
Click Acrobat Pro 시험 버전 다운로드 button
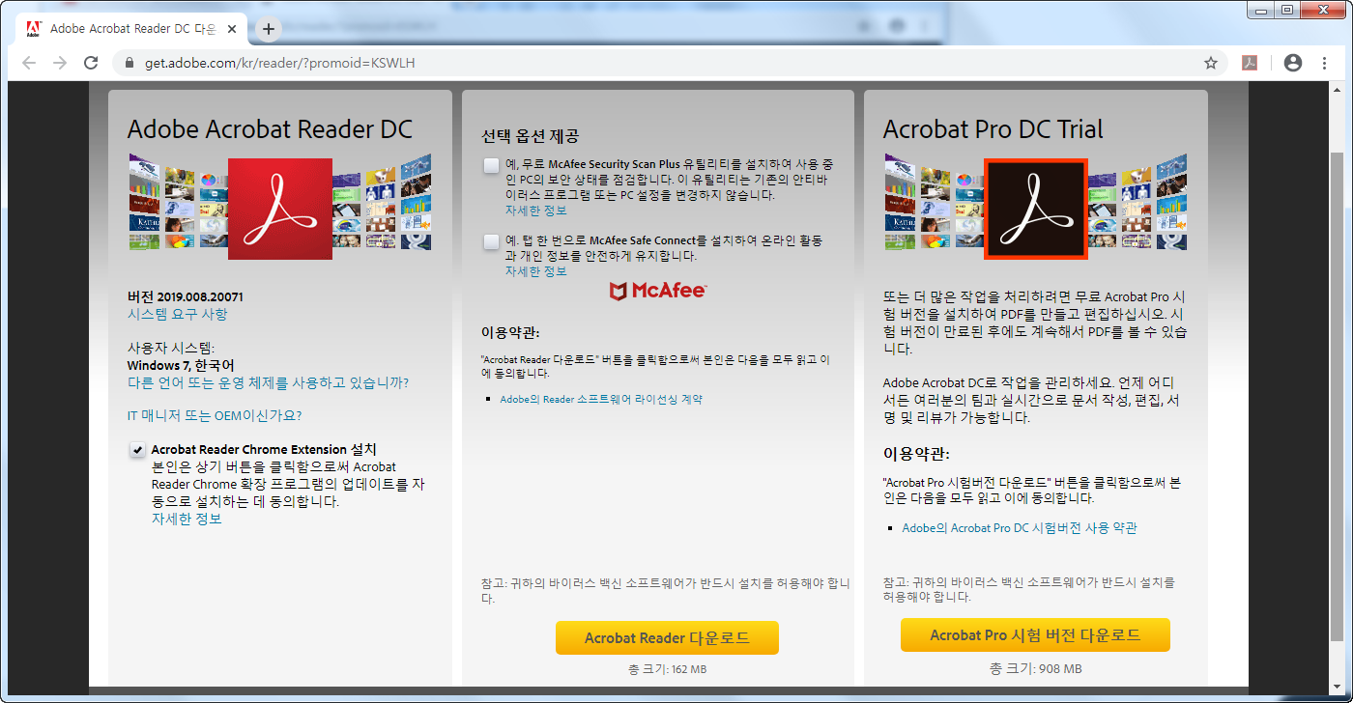coord(1035,635)
